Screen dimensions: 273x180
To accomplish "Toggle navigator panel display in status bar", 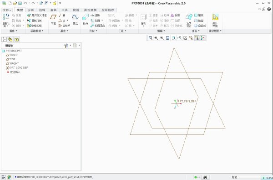I will click(4, 177).
